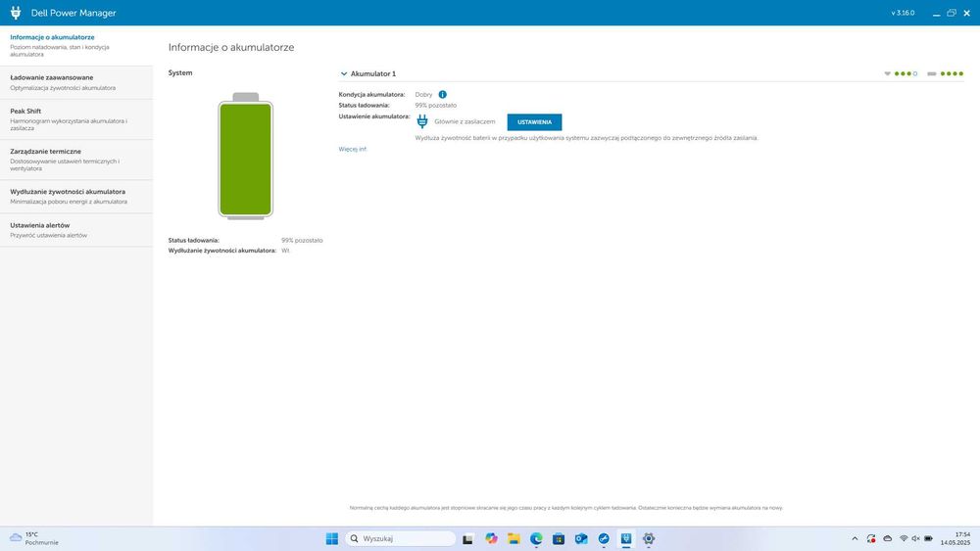Viewport: 980px width, 551px height.
Task: Click Dell Power Manager taskbar icon
Action: click(x=626, y=538)
